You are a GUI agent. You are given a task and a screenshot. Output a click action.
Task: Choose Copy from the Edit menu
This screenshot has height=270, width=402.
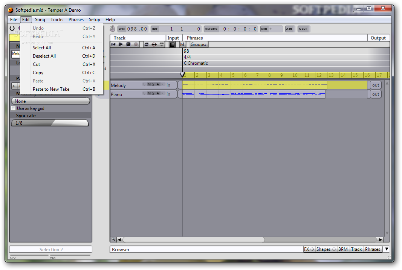pos(61,73)
